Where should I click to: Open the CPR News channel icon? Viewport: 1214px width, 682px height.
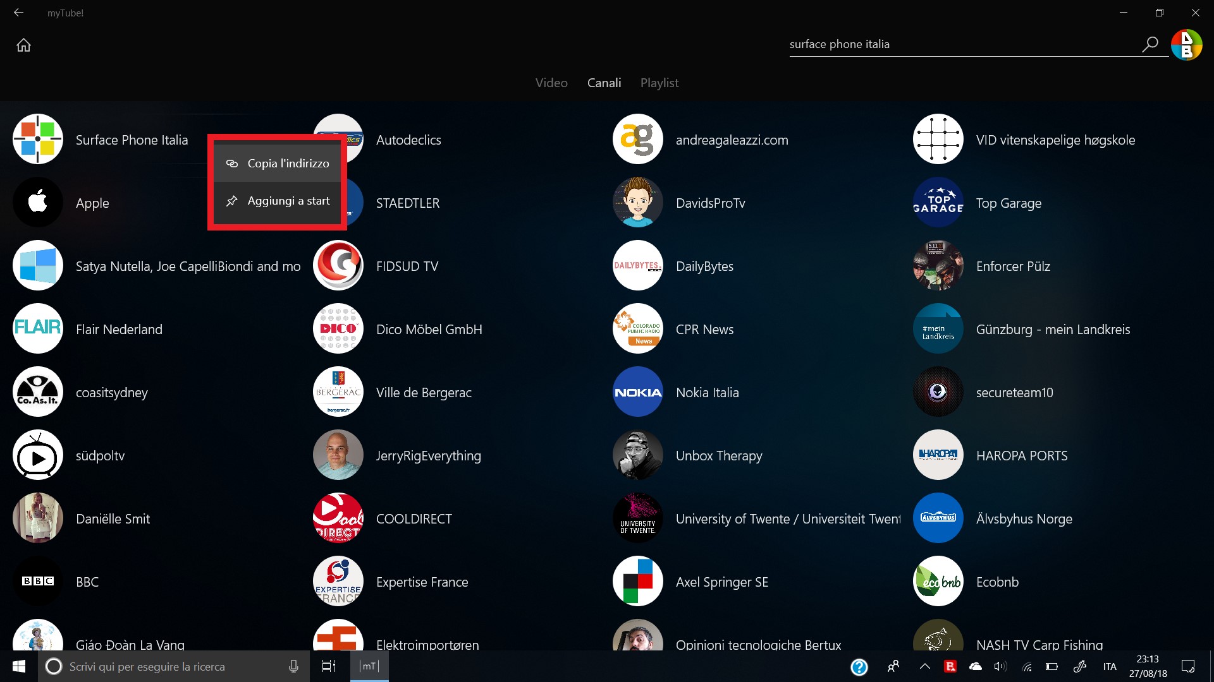tap(638, 328)
